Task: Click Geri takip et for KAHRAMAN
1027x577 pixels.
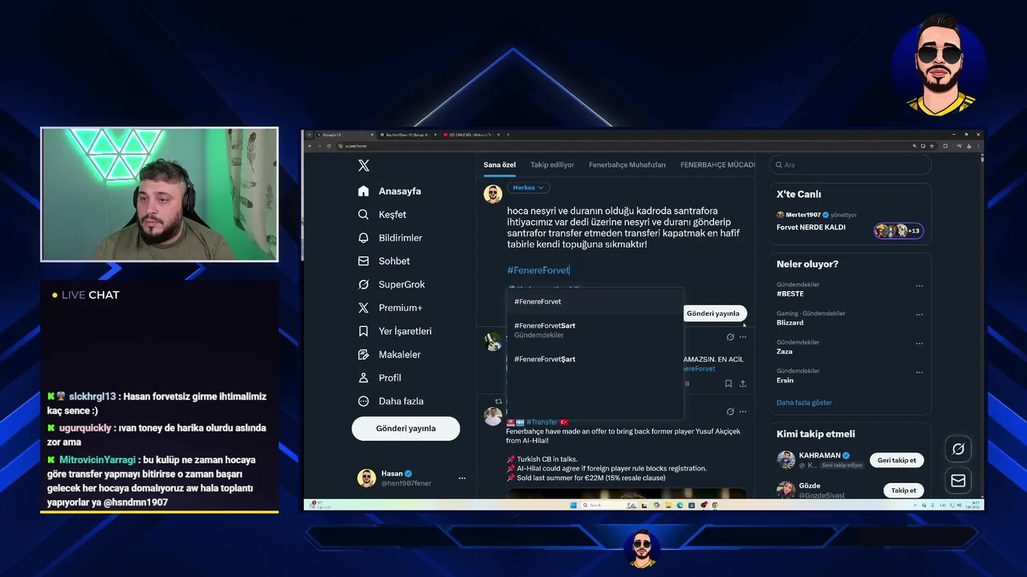Action: pos(897,460)
